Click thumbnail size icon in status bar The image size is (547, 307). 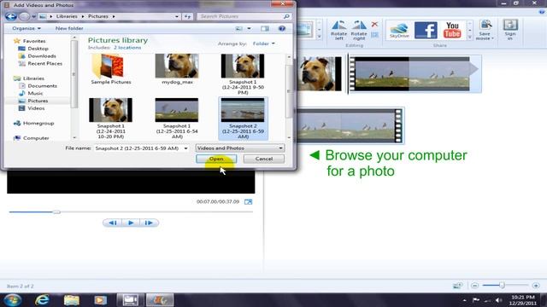(x=457, y=286)
